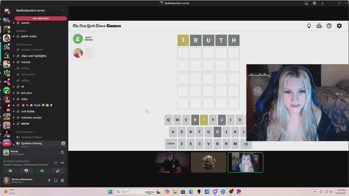Select the blonde woman participant video thumbnail
The height and width of the screenshot is (196, 349).
point(245,163)
